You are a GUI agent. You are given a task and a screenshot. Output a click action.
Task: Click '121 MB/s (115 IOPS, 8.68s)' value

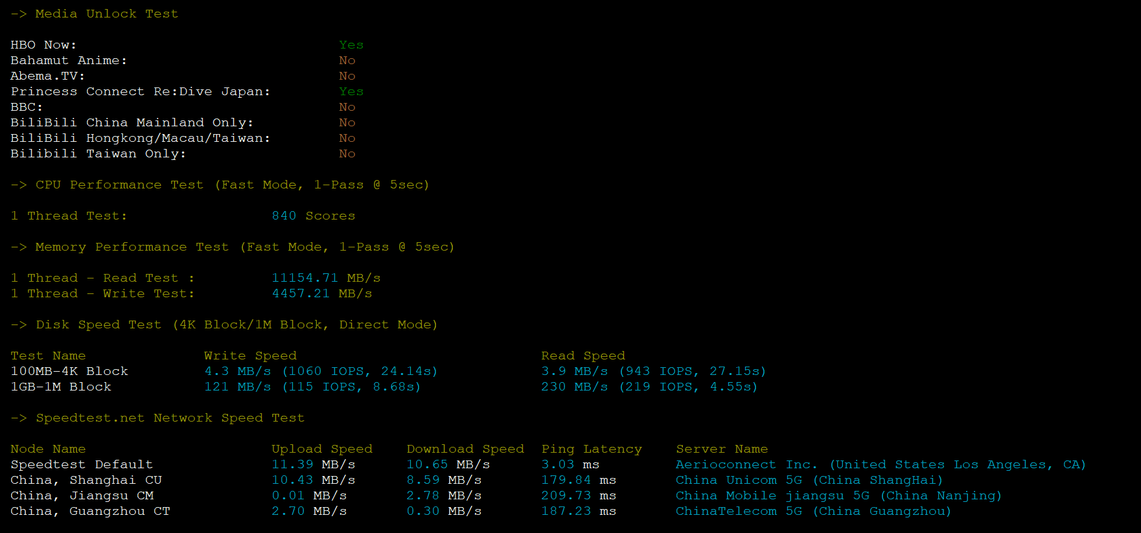tap(313, 387)
